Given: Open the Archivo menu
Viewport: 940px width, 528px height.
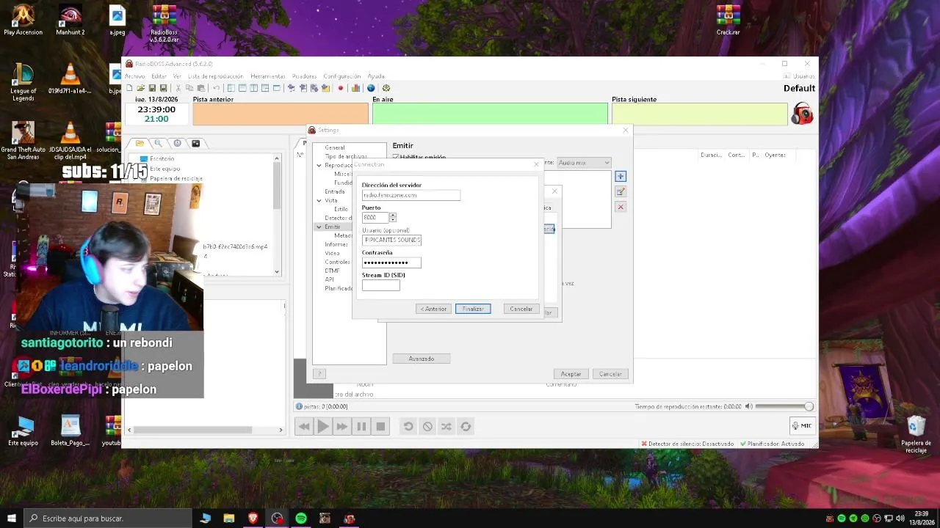Looking at the screenshot, I should pyautogui.click(x=134, y=76).
